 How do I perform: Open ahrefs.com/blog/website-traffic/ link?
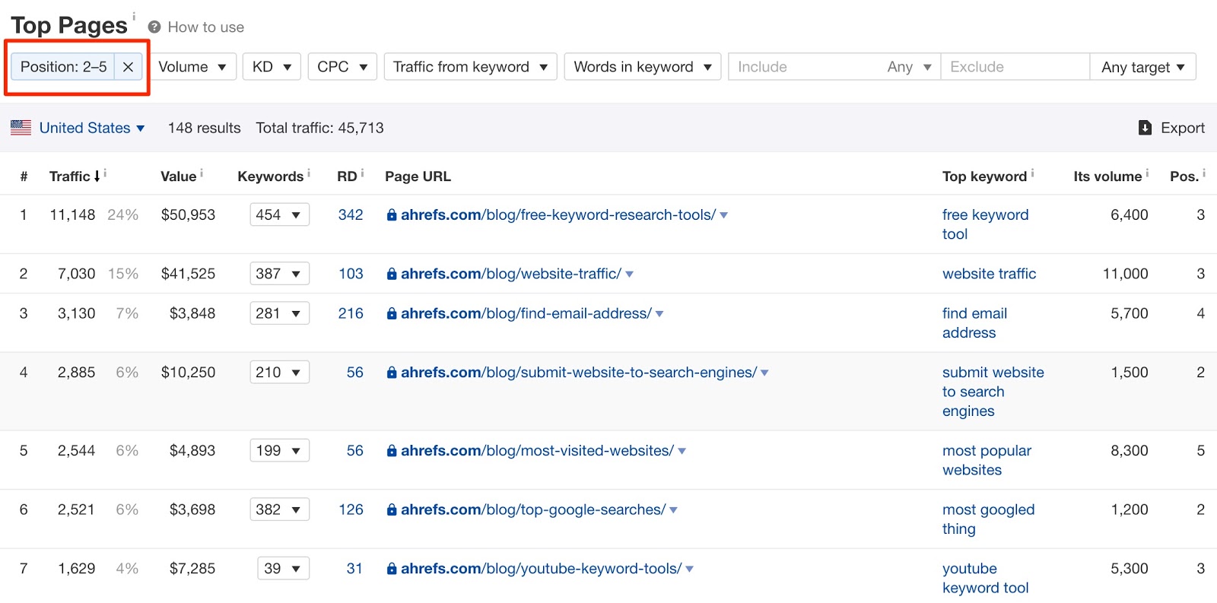point(511,274)
